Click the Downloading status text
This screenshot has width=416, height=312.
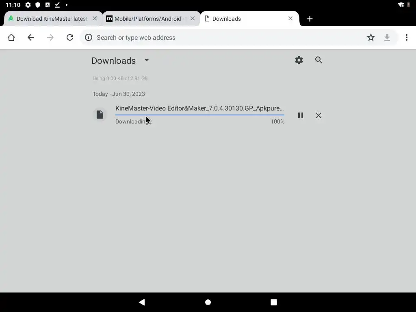pyautogui.click(x=134, y=121)
